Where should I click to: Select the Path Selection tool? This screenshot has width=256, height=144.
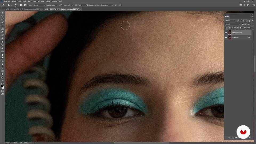2,68
